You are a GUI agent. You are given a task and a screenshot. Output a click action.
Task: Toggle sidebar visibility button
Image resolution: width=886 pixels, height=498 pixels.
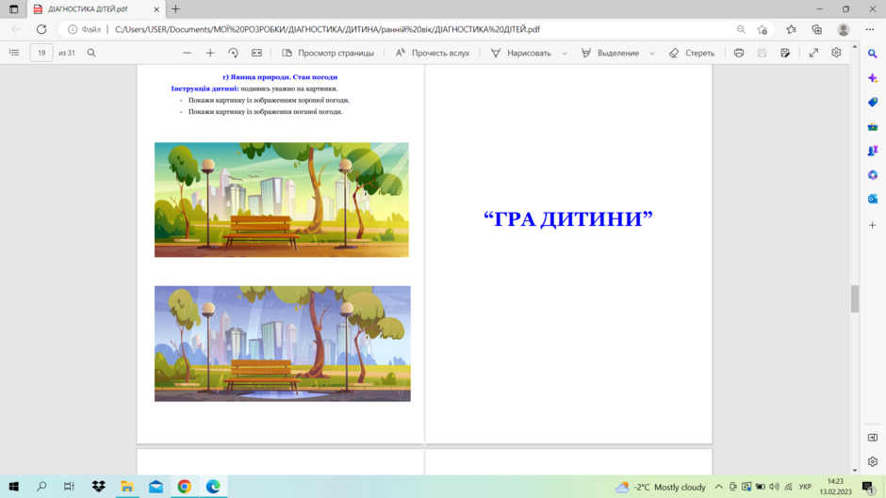(x=873, y=438)
